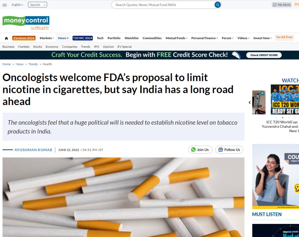Click the Check CREDIT SCORE button
Viewport: 299px width, 237px height.
(x=264, y=55)
